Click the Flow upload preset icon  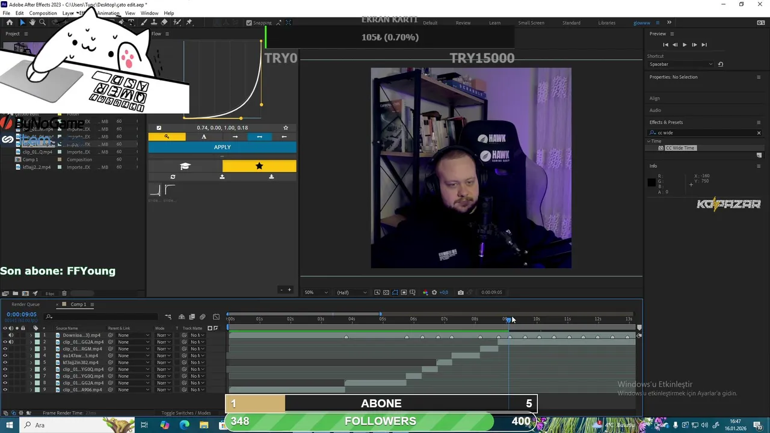point(222,177)
